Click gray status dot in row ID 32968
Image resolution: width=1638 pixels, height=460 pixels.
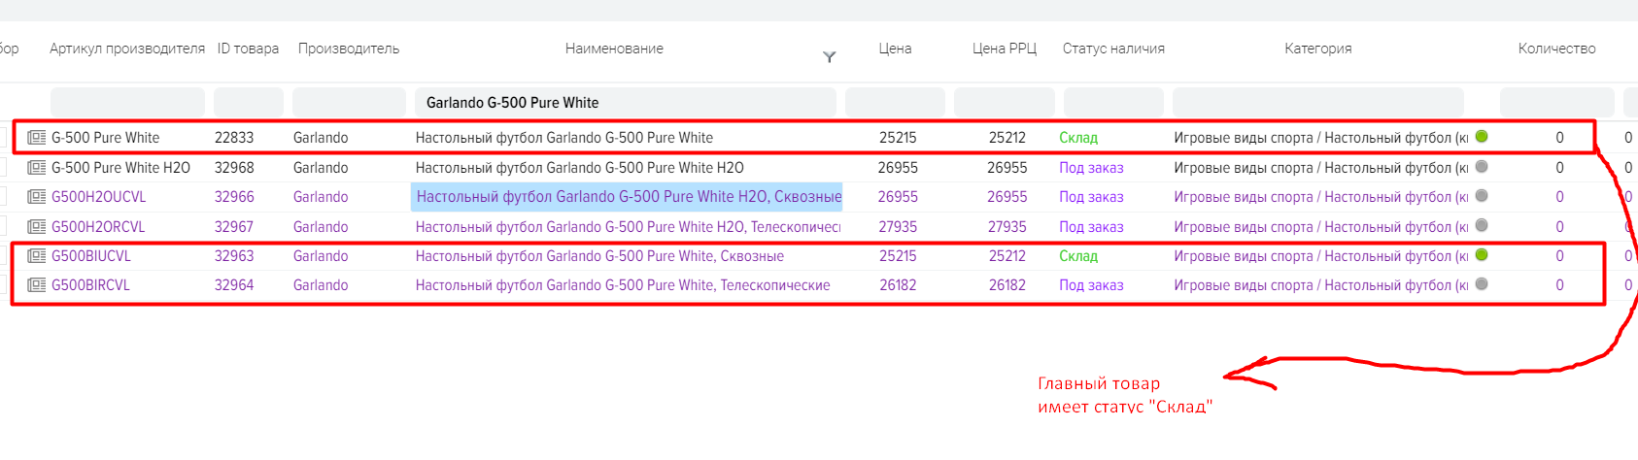point(1482,167)
